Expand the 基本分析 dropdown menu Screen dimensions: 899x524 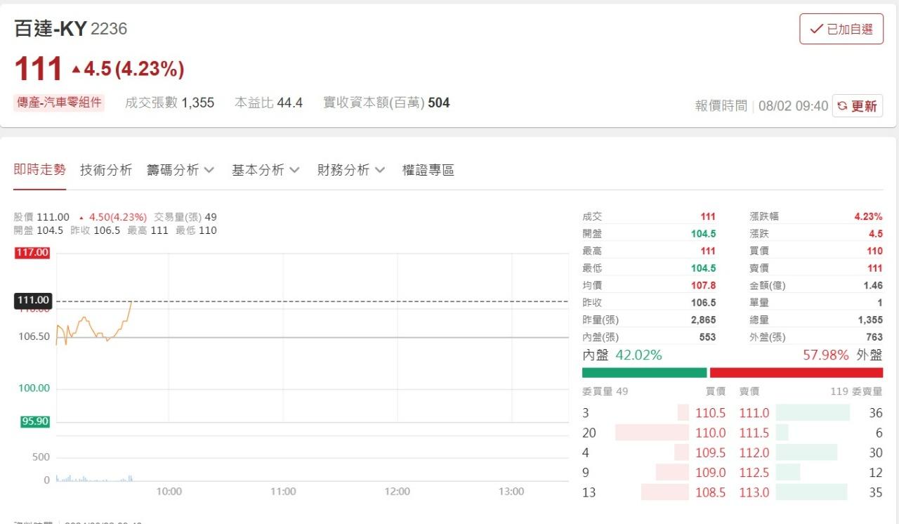[265, 170]
